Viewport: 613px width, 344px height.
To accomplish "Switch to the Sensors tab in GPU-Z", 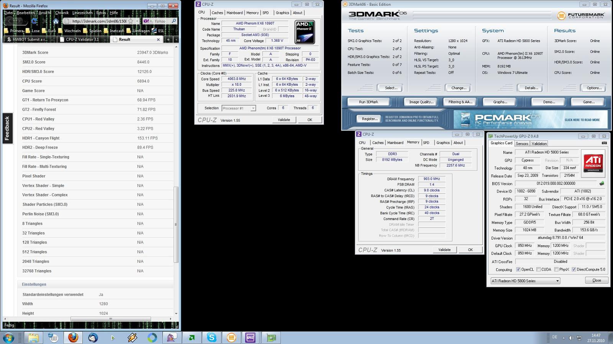I will [522, 143].
